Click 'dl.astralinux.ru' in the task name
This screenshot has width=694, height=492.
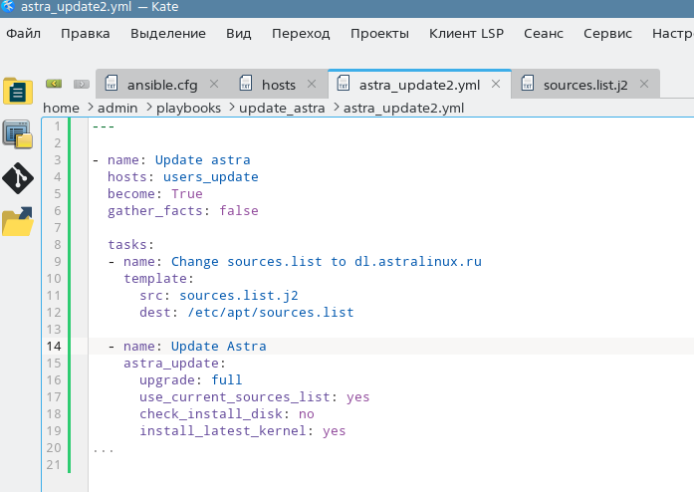coord(418,261)
